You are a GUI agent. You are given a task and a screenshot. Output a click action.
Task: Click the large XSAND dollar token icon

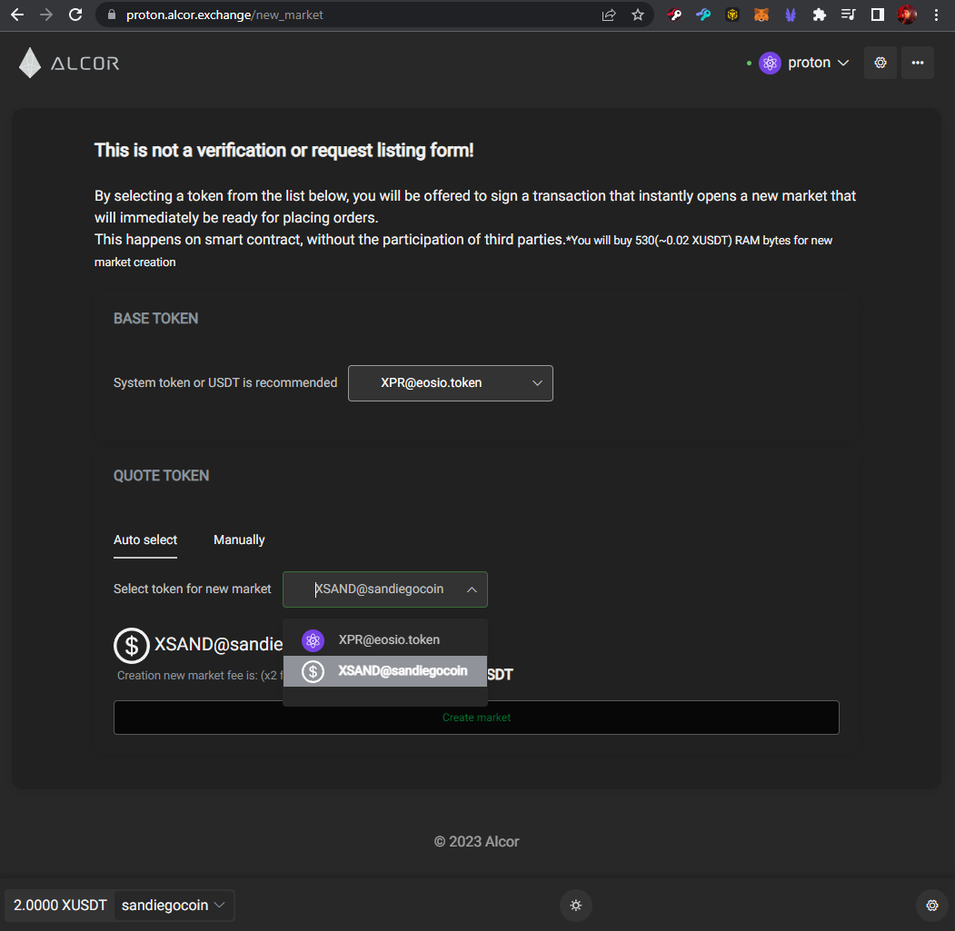[132, 646]
